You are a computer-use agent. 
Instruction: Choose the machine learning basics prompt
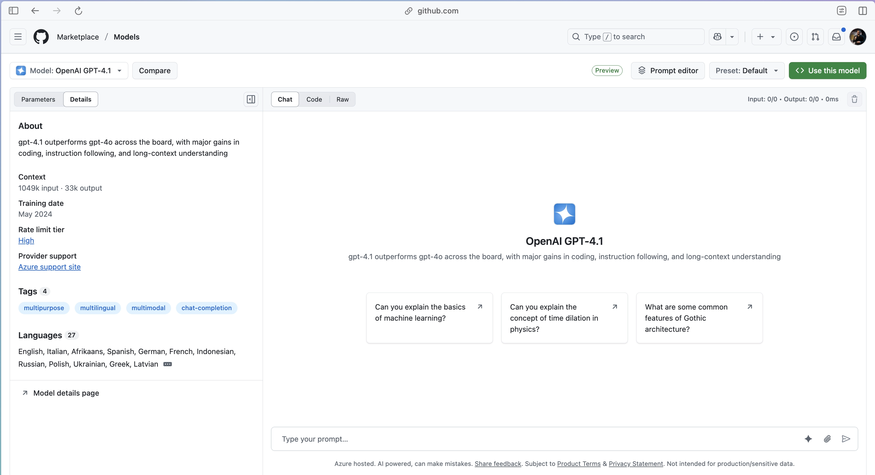click(x=429, y=318)
